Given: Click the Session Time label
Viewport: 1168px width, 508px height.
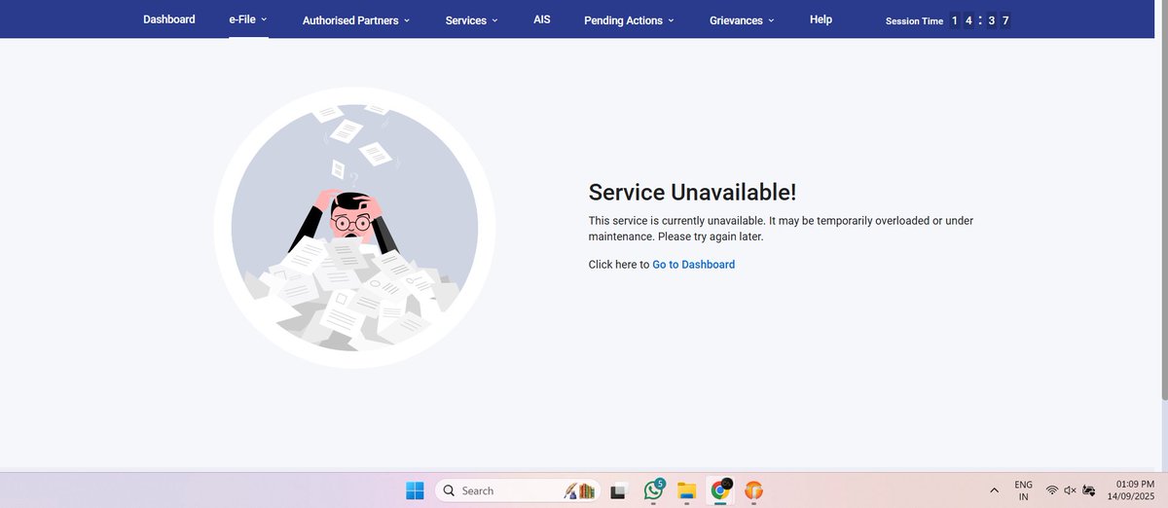Looking at the screenshot, I should [914, 20].
